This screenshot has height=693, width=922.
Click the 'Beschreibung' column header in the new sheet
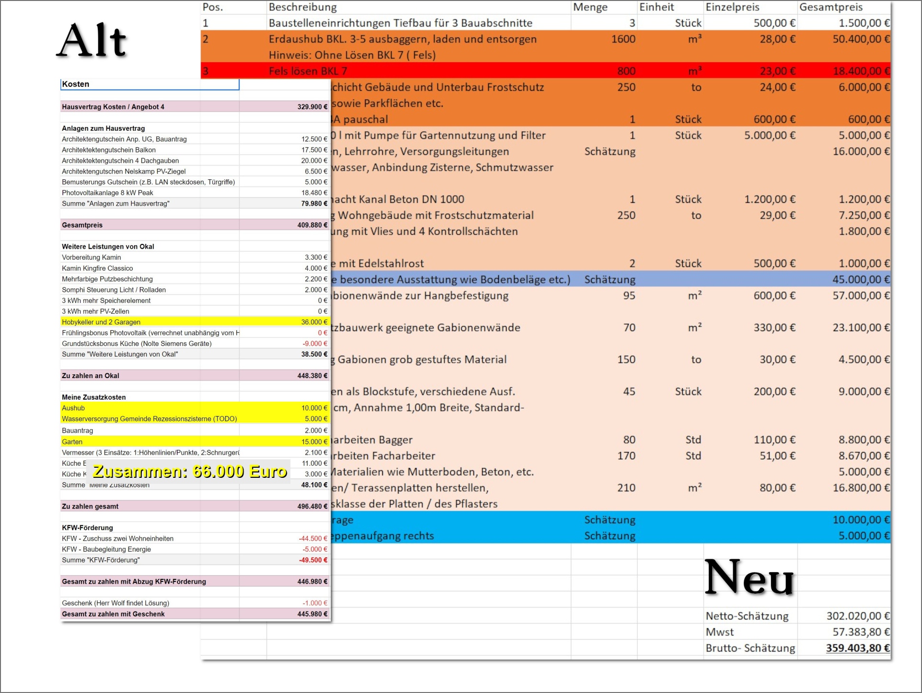(x=303, y=7)
